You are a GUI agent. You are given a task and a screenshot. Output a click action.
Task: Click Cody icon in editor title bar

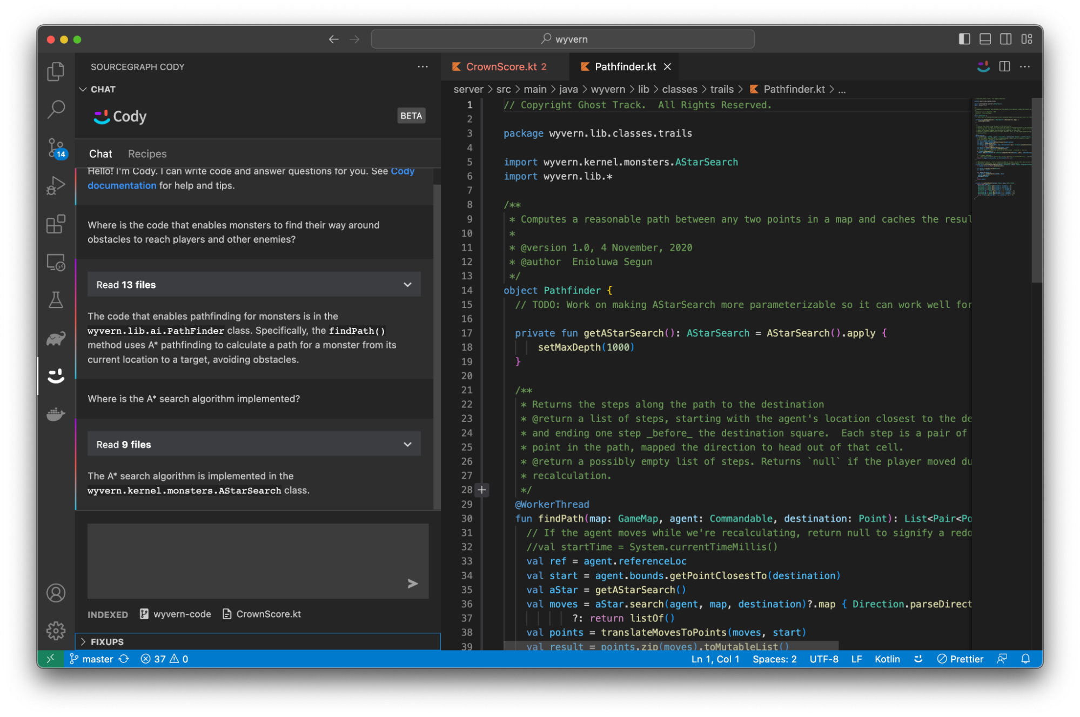pyautogui.click(x=983, y=66)
